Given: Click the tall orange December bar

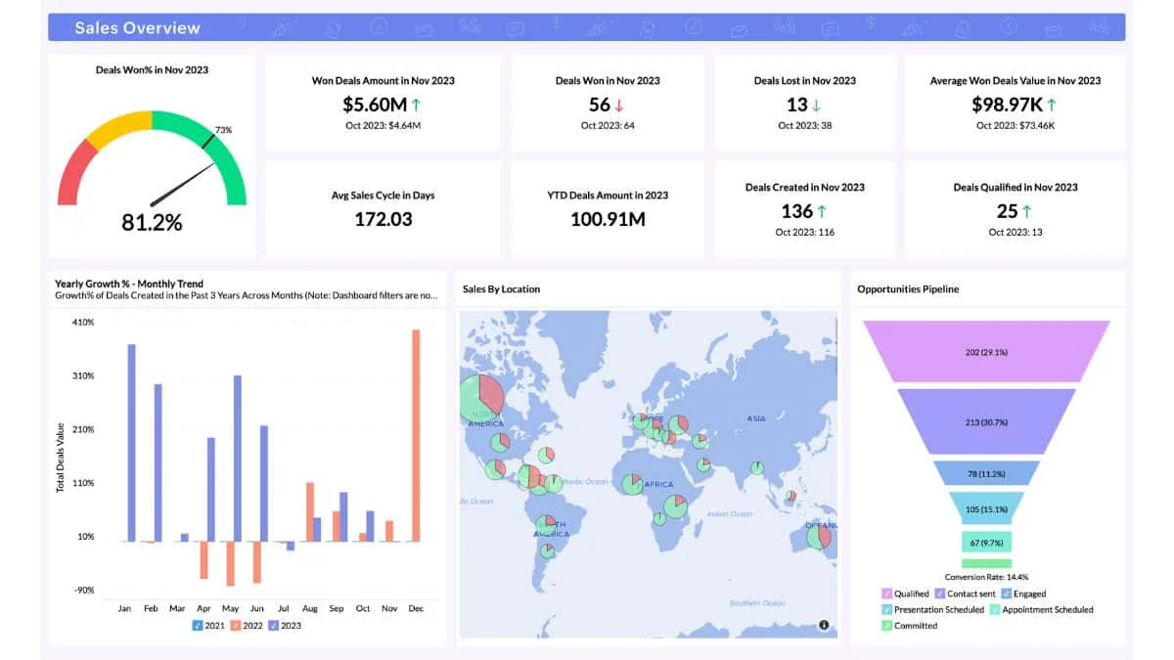Looking at the screenshot, I should click(416, 435).
